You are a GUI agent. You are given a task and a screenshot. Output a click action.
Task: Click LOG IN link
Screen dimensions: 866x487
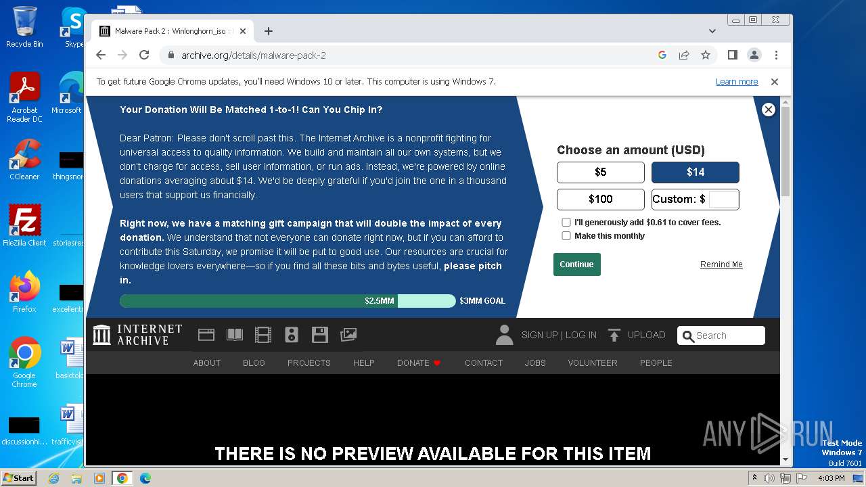(x=581, y=335)
